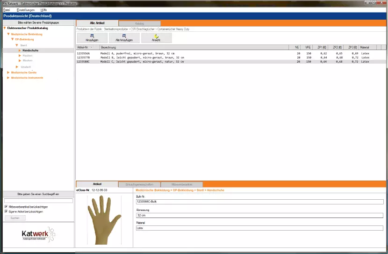The height and width of the screenshot is (254, 388).
Task: Click the orange arrow icon beside Handschuhe
Action: click(x=20, y=50)
